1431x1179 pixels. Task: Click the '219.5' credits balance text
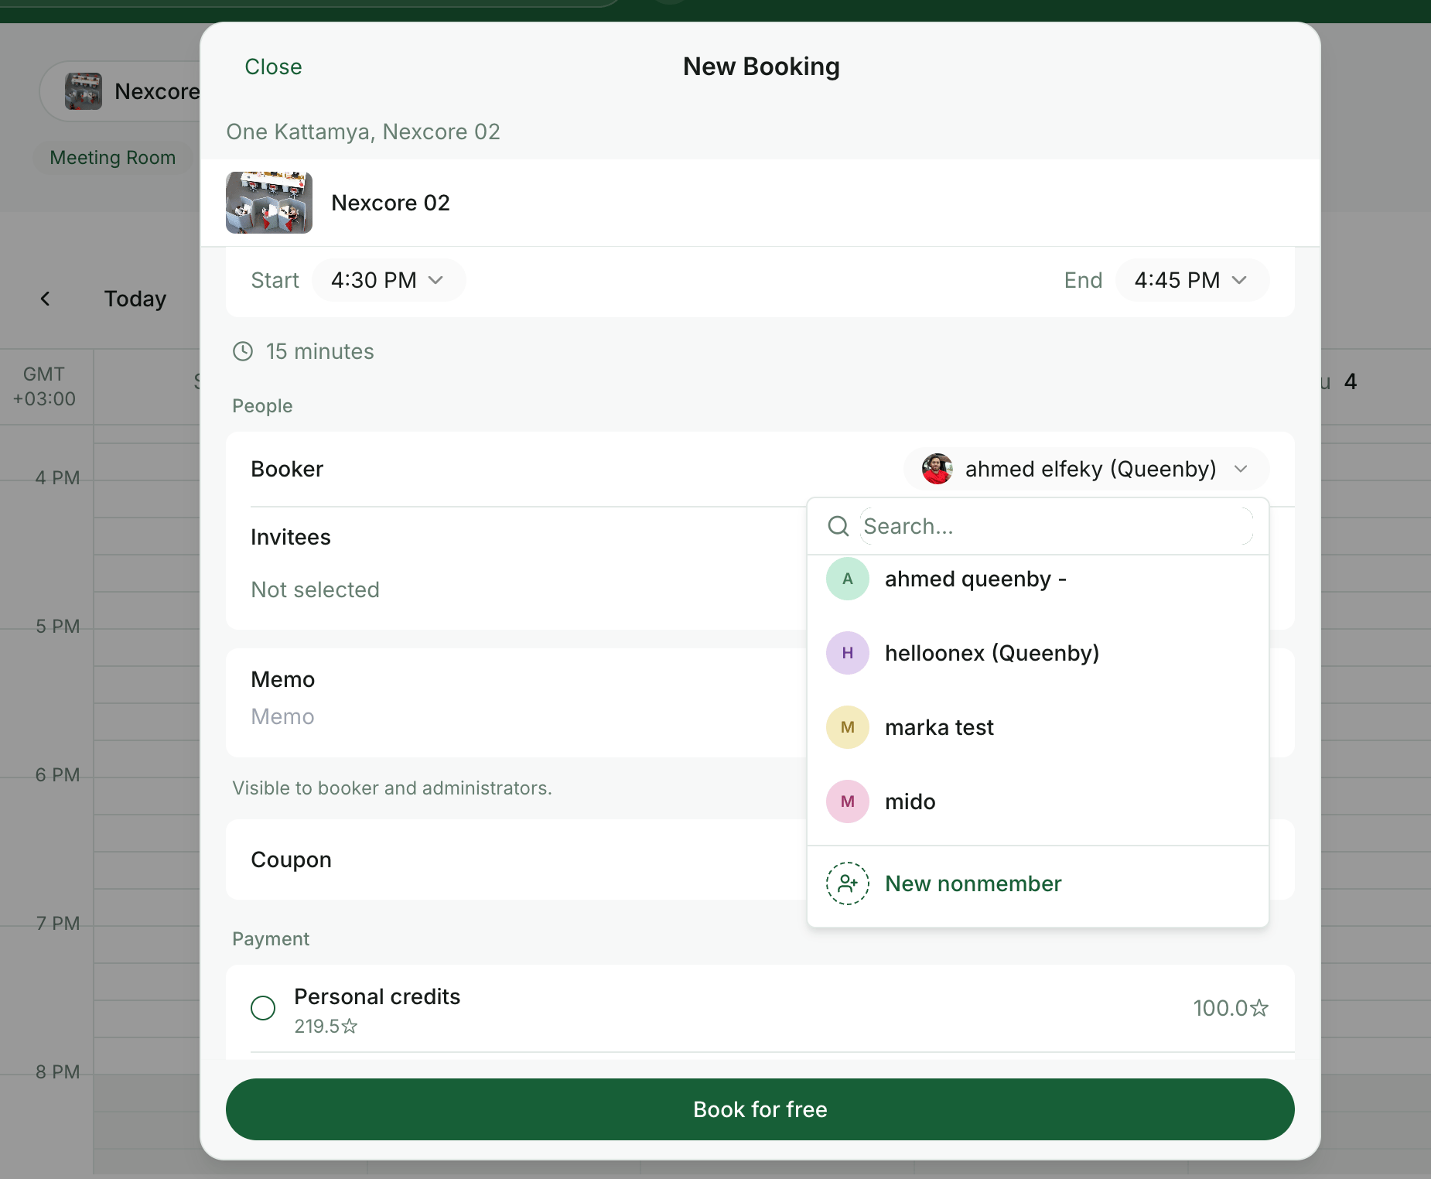(317, 1026)
